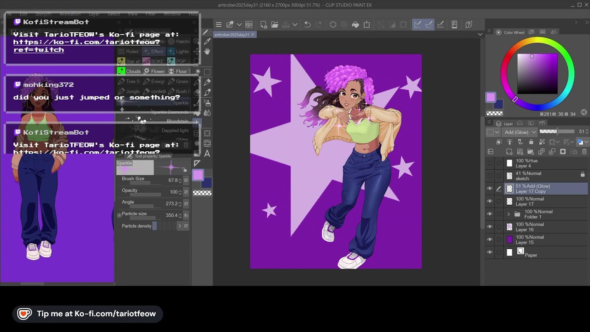The image size is (590, 332).
Task: Adjust Brush Size stepper arrows
Action: (x=180, y=180)
